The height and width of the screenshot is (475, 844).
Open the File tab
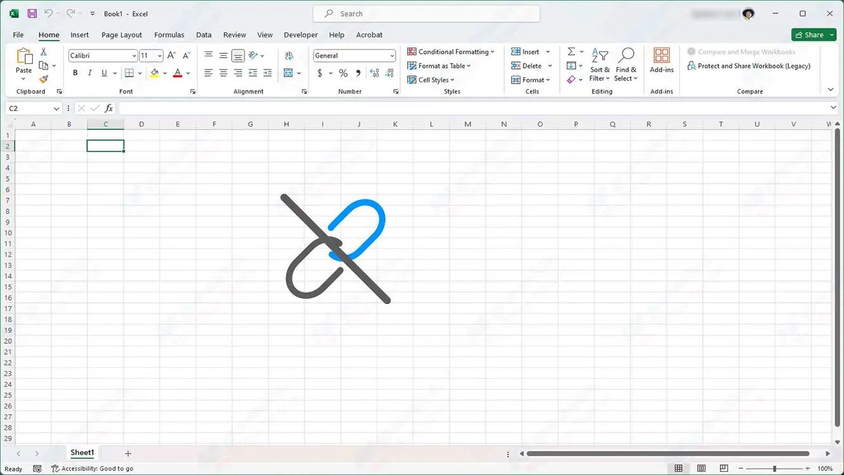coord(18,35)
